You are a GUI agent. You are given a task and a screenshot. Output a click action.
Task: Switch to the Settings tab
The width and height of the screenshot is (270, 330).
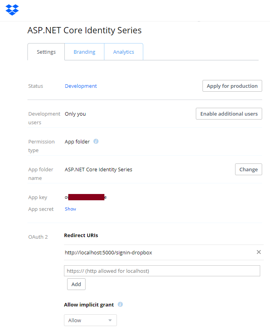46,52
